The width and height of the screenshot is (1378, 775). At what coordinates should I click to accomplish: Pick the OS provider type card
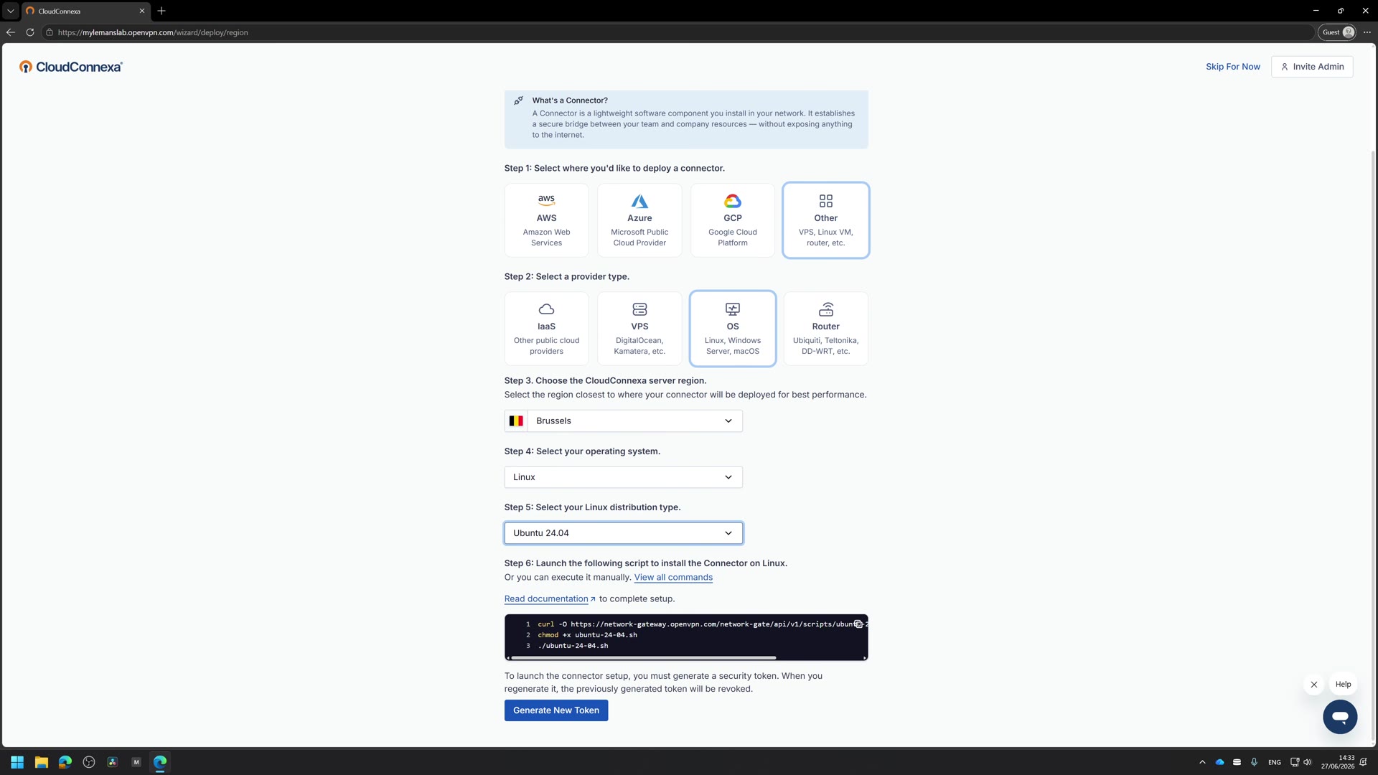point(732,329)
